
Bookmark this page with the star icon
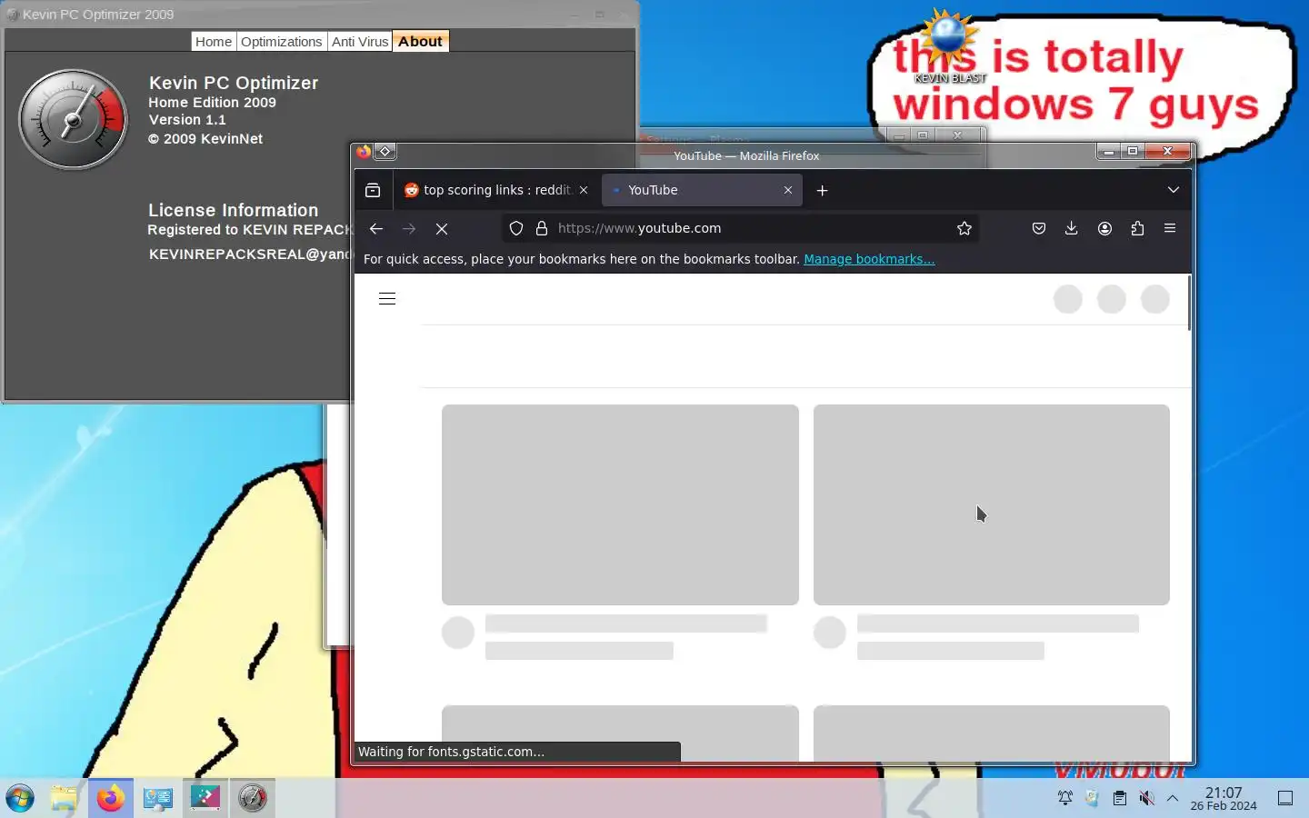(964, 229)
